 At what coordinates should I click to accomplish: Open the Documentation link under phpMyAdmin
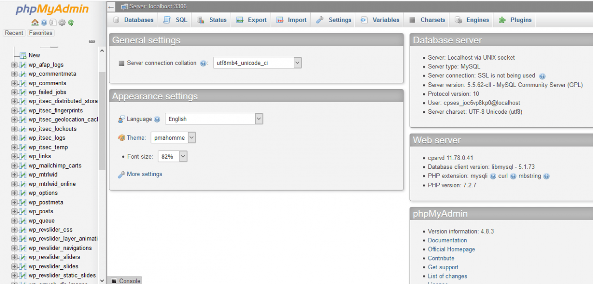[448, 241]
